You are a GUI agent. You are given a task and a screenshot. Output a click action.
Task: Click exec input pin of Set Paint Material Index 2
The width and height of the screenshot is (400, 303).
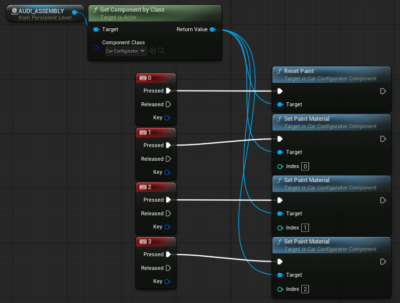click(280, 262)
